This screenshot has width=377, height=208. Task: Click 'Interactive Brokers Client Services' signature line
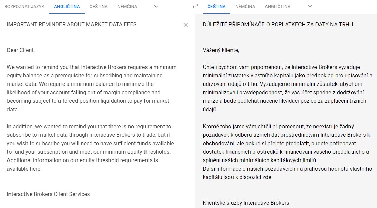48,194
